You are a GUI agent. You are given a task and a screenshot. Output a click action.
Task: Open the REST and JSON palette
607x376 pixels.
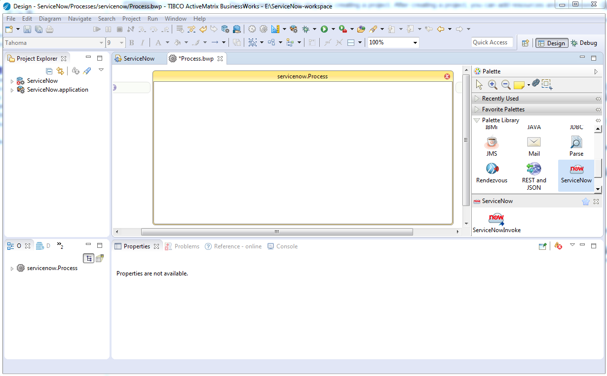(x=534, y=176)
